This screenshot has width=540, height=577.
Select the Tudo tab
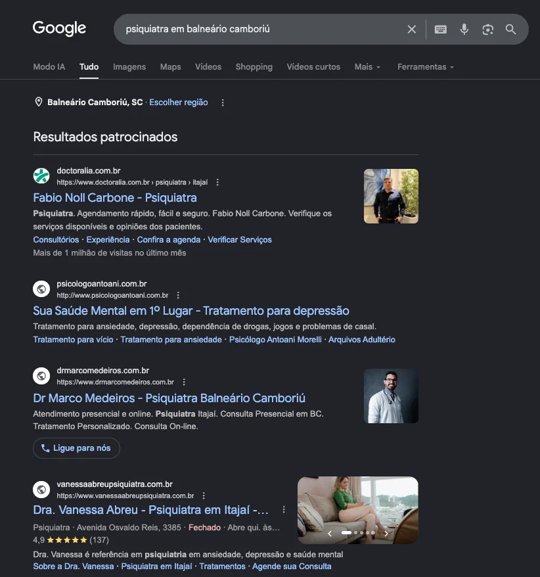click(89, 67)
